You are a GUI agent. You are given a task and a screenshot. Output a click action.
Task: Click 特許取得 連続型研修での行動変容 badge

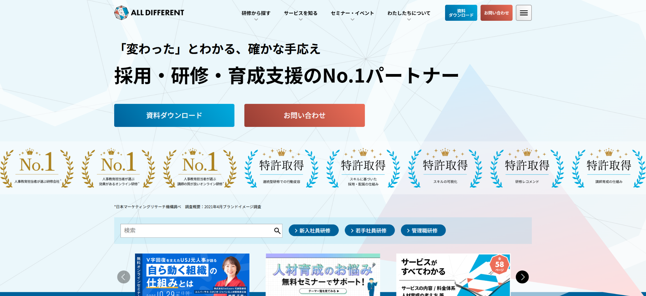(281, 168)
